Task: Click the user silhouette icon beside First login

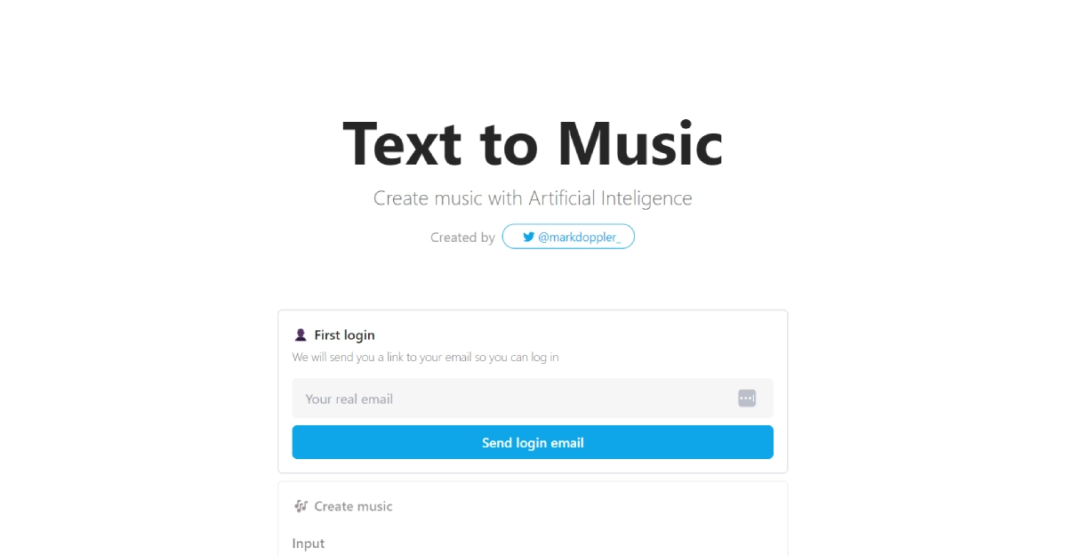Action: (301, 335)
